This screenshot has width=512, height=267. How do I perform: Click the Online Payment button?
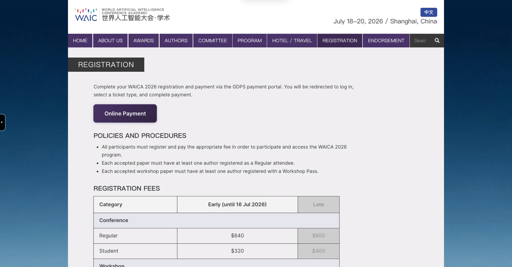click(x=125, y=113)
